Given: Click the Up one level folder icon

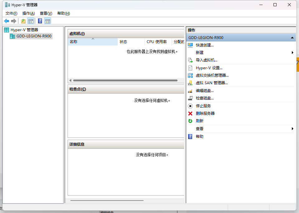Looking at the screenshot, I should coord(23,21).
